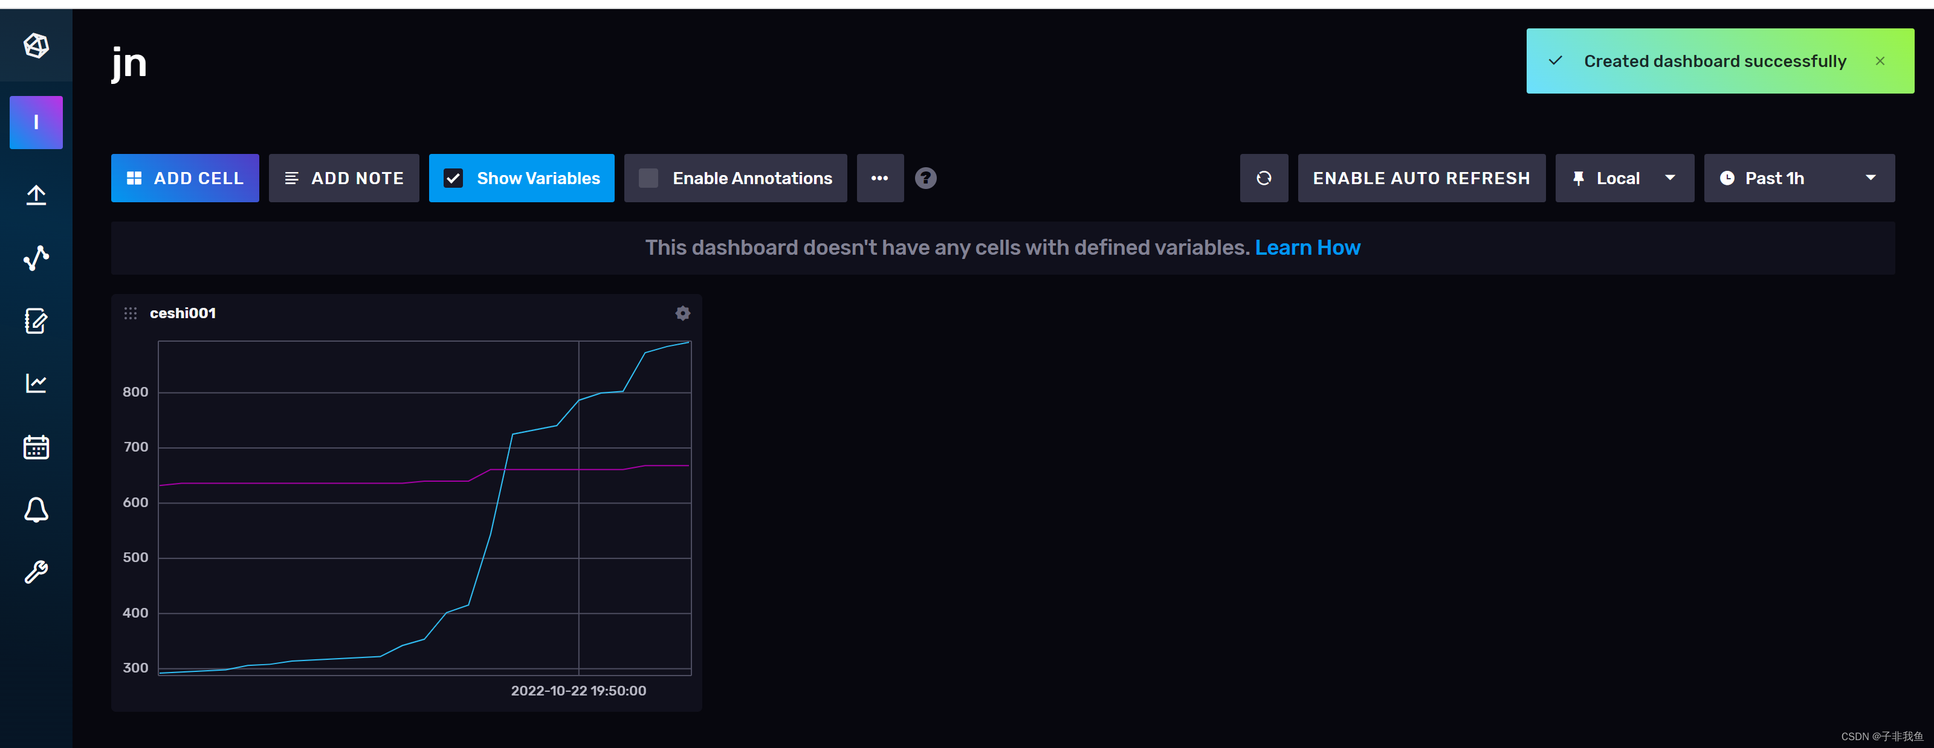Image resolution: width=1934 pixels, height=748 pixels.
Task: Click the InfluxDB logo icon
Action: coord(36,46)
